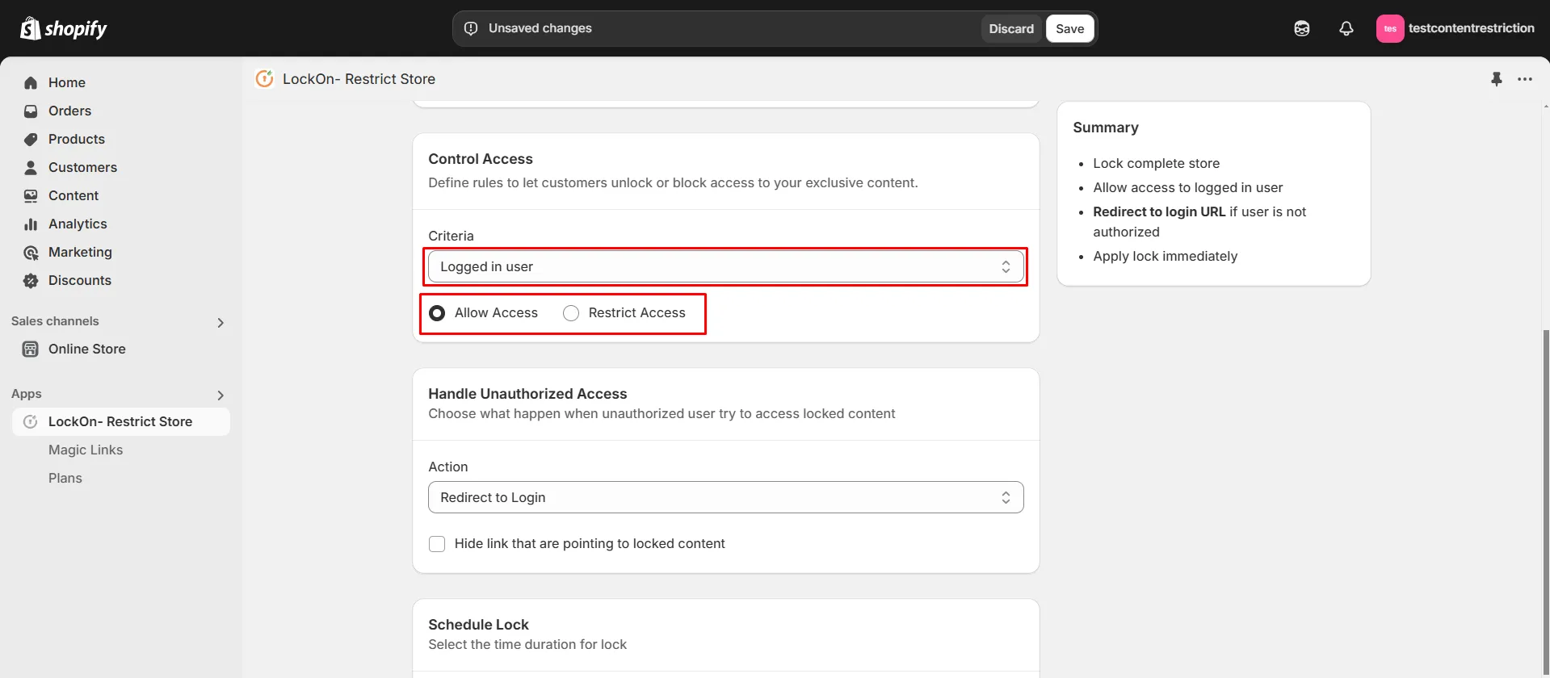Open the Action Redirect to Login dropdown
Viewport: 1550px width, 678px height.
[725, 498]
